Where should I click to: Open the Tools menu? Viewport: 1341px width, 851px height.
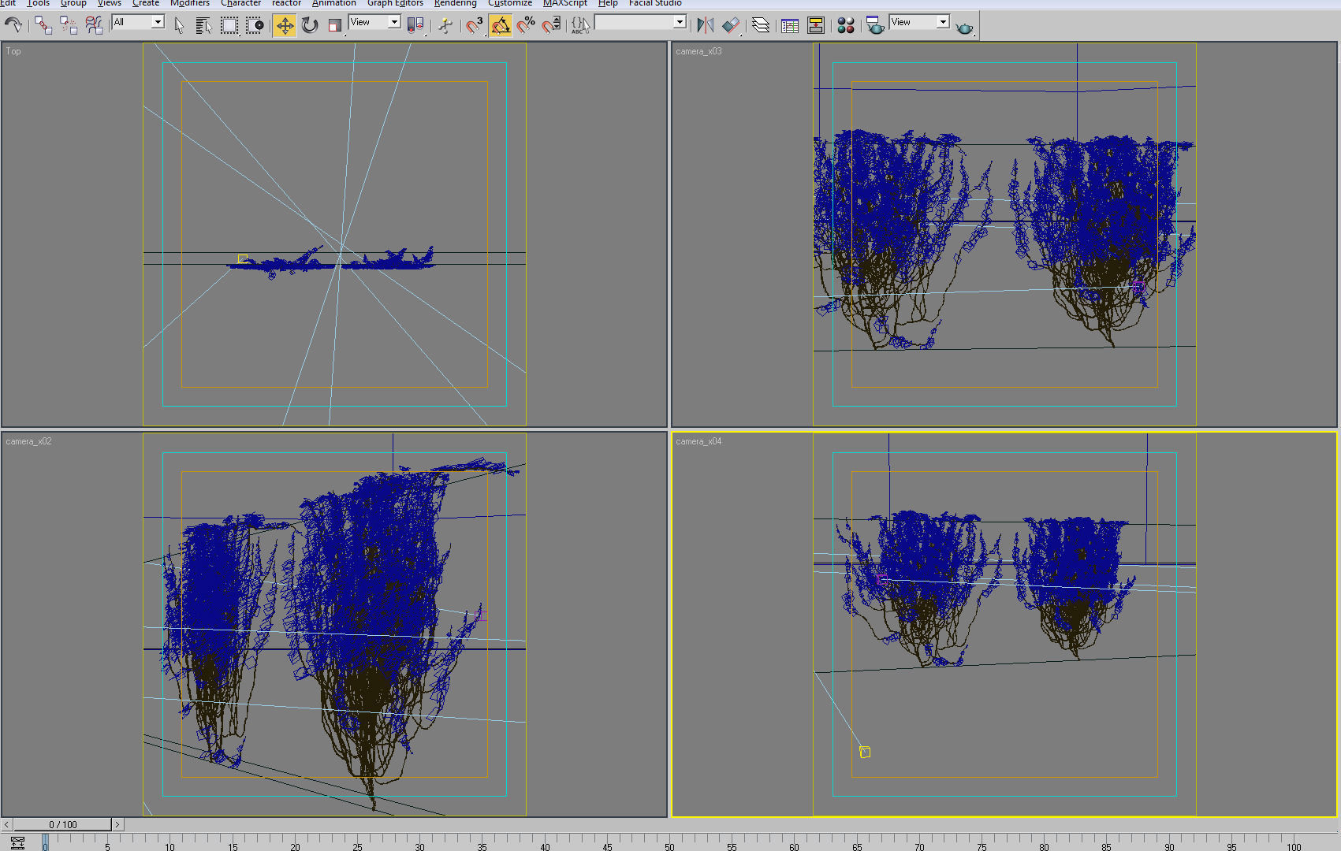tap(38, 3)
